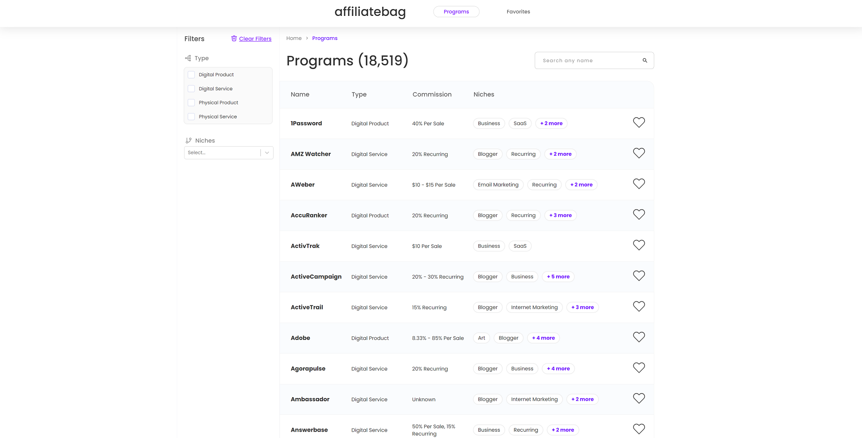Favorite the AMZ Watcher heart icon
Image resolution: width=862 pixels, height=438 pixels.
639,153
